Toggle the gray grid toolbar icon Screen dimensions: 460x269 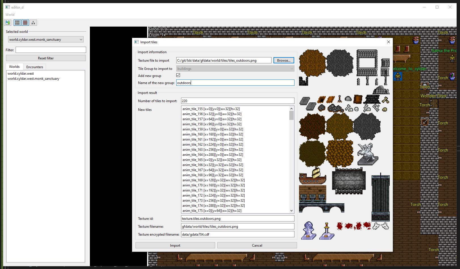[x=17, y=23]
